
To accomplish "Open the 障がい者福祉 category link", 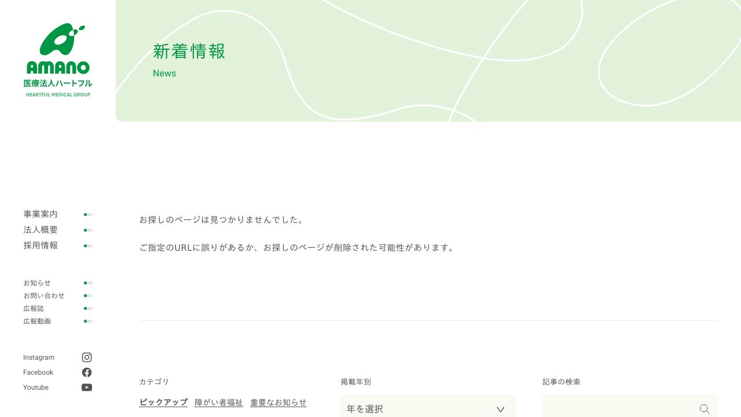I will point(218,402).
